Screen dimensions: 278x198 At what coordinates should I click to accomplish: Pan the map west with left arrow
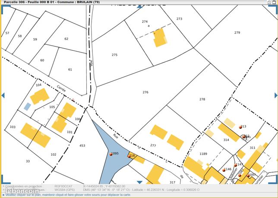tap(3, 95)
